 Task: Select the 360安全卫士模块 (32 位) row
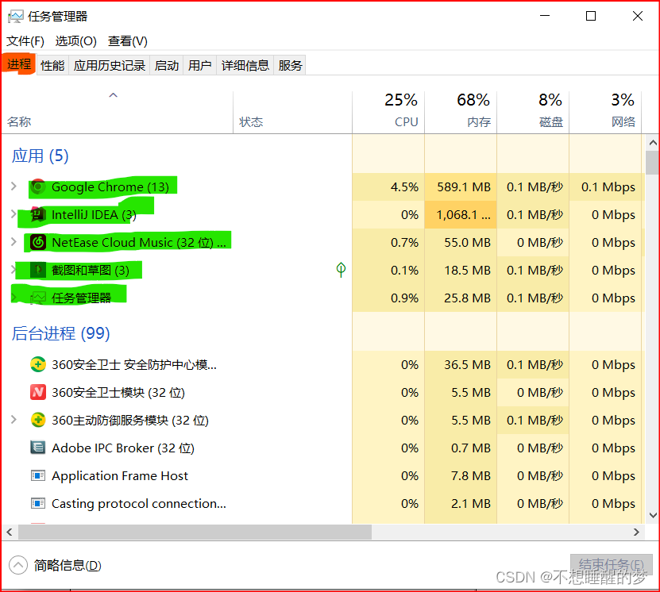tap(322, 392)
